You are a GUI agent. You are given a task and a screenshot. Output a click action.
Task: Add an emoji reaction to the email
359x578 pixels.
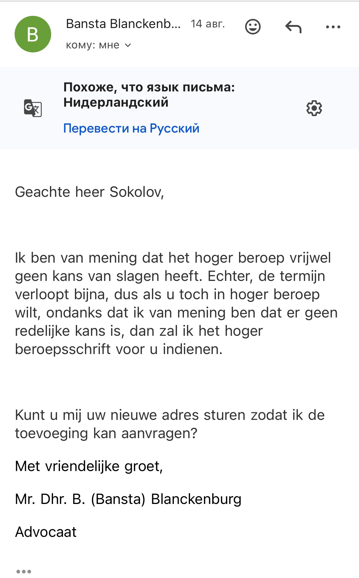point(253,27)
